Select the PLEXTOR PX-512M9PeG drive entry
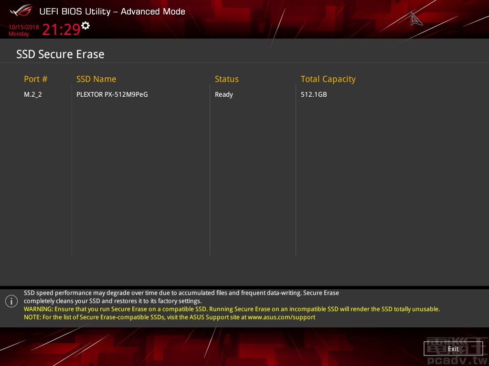489x366 pixels. pyautogui.click(x=112, y=94)
